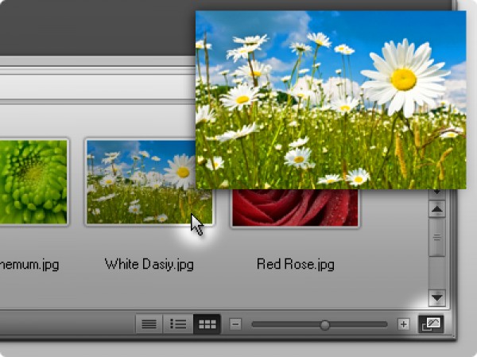Click the White Dasiy.jpg file name

click(149, 264)
